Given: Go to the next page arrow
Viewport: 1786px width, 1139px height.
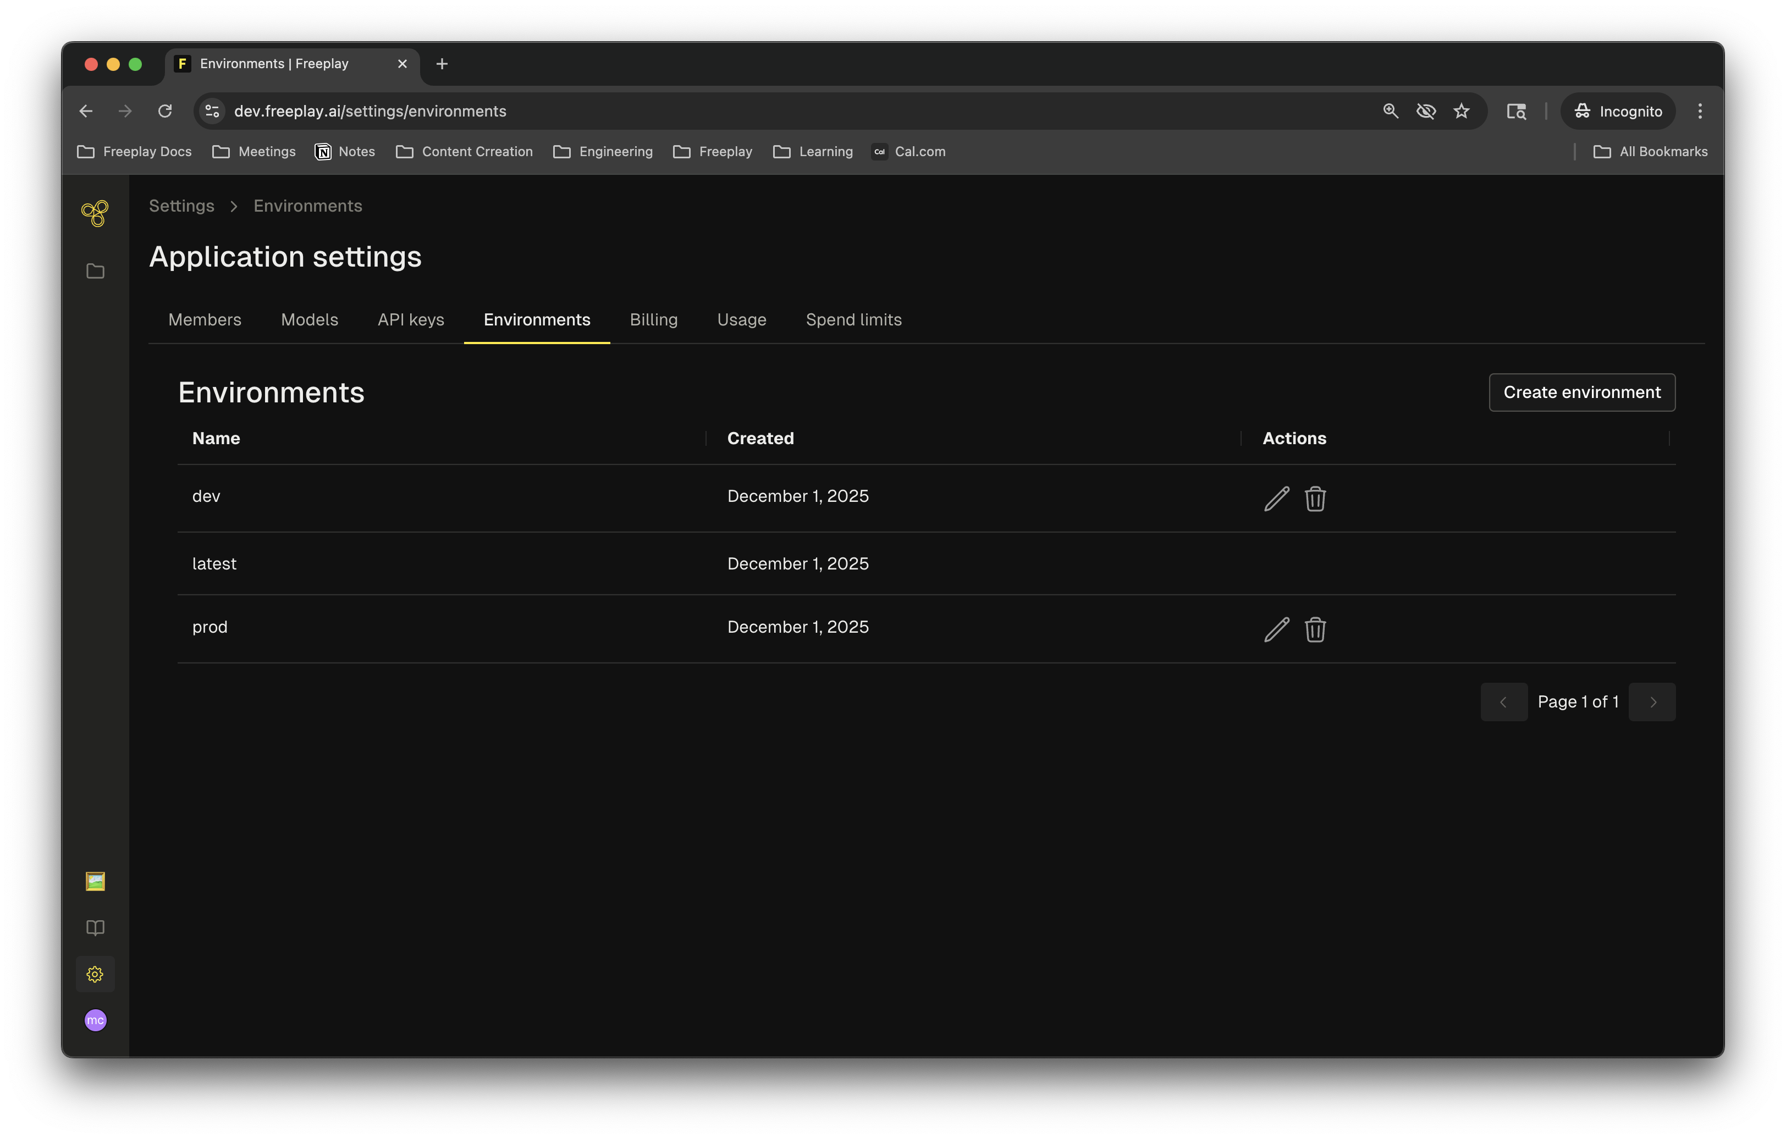Looking at the screenshot, I should point(1652,701).
